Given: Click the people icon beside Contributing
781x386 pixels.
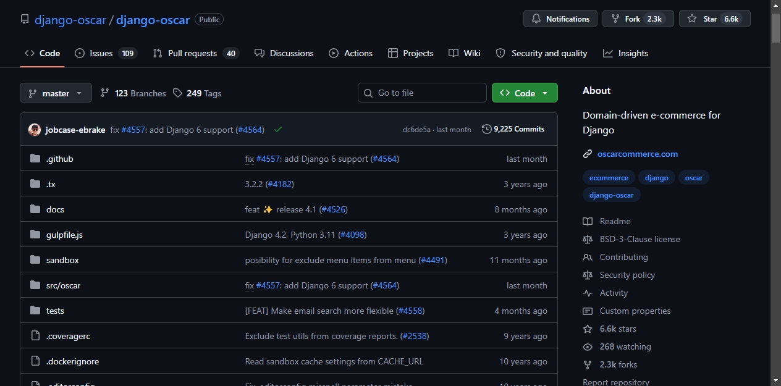Looking at the screenshot, I should [x=588, y=257].
